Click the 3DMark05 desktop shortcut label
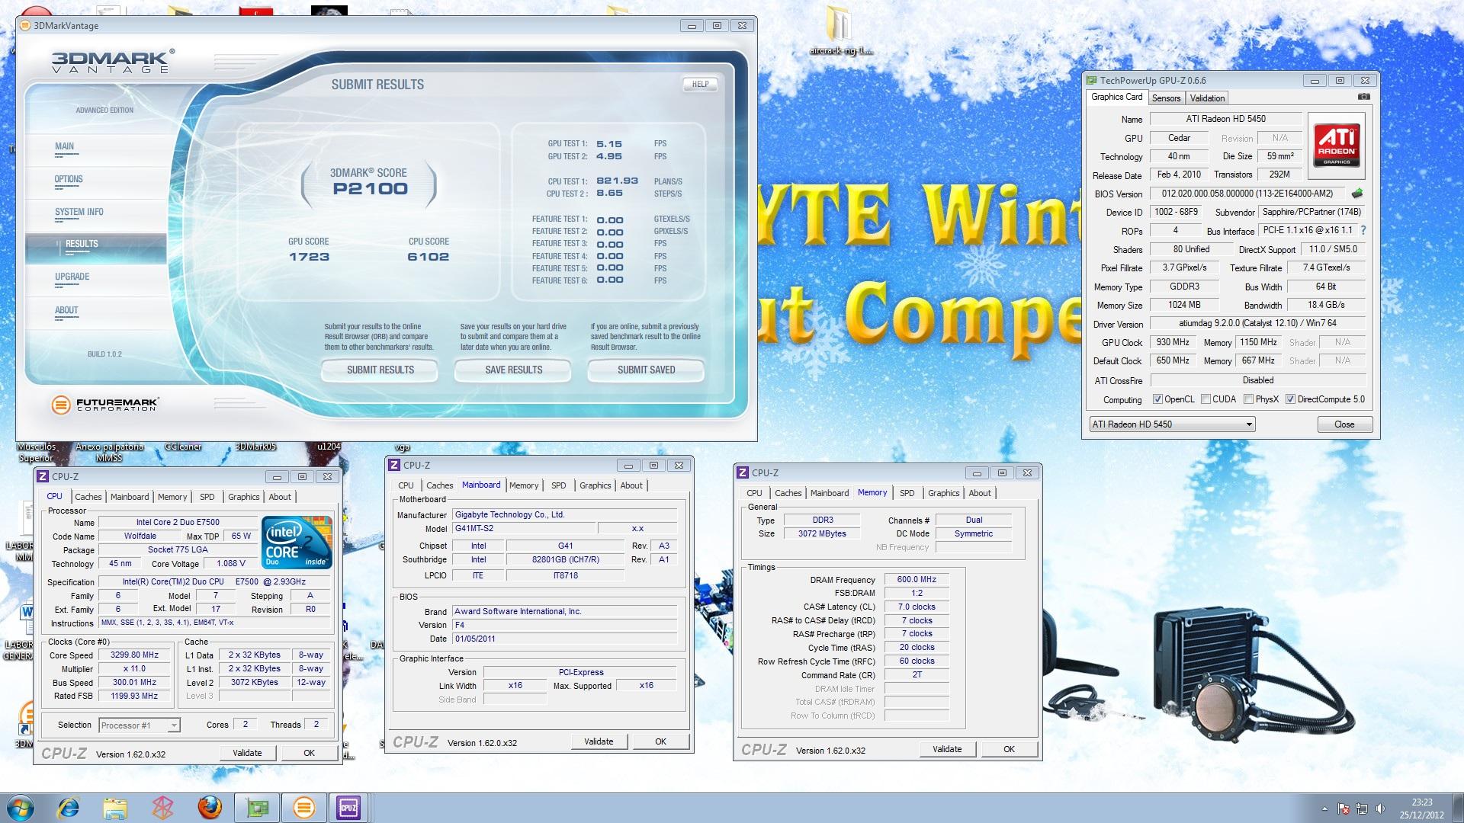 [x=255, y=447]
